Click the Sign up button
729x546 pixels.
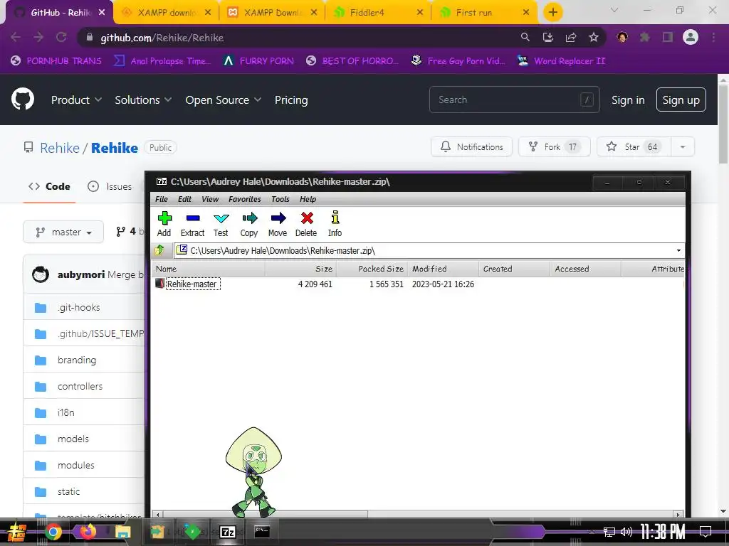coord(681,100)
